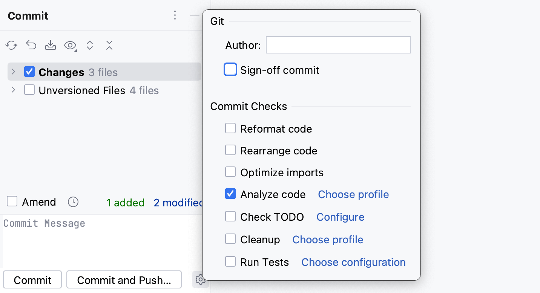Choose a profile for Analyze code
The image size is (540, 293).
(353, 194)
